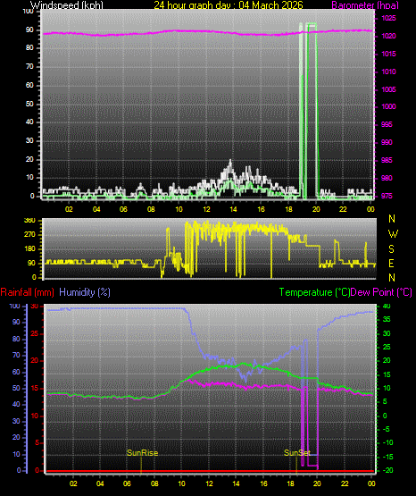This screenshot has width=416, height=496.
Task: Click the '12' hour tick under bottom graph
Action: (209, 483)
